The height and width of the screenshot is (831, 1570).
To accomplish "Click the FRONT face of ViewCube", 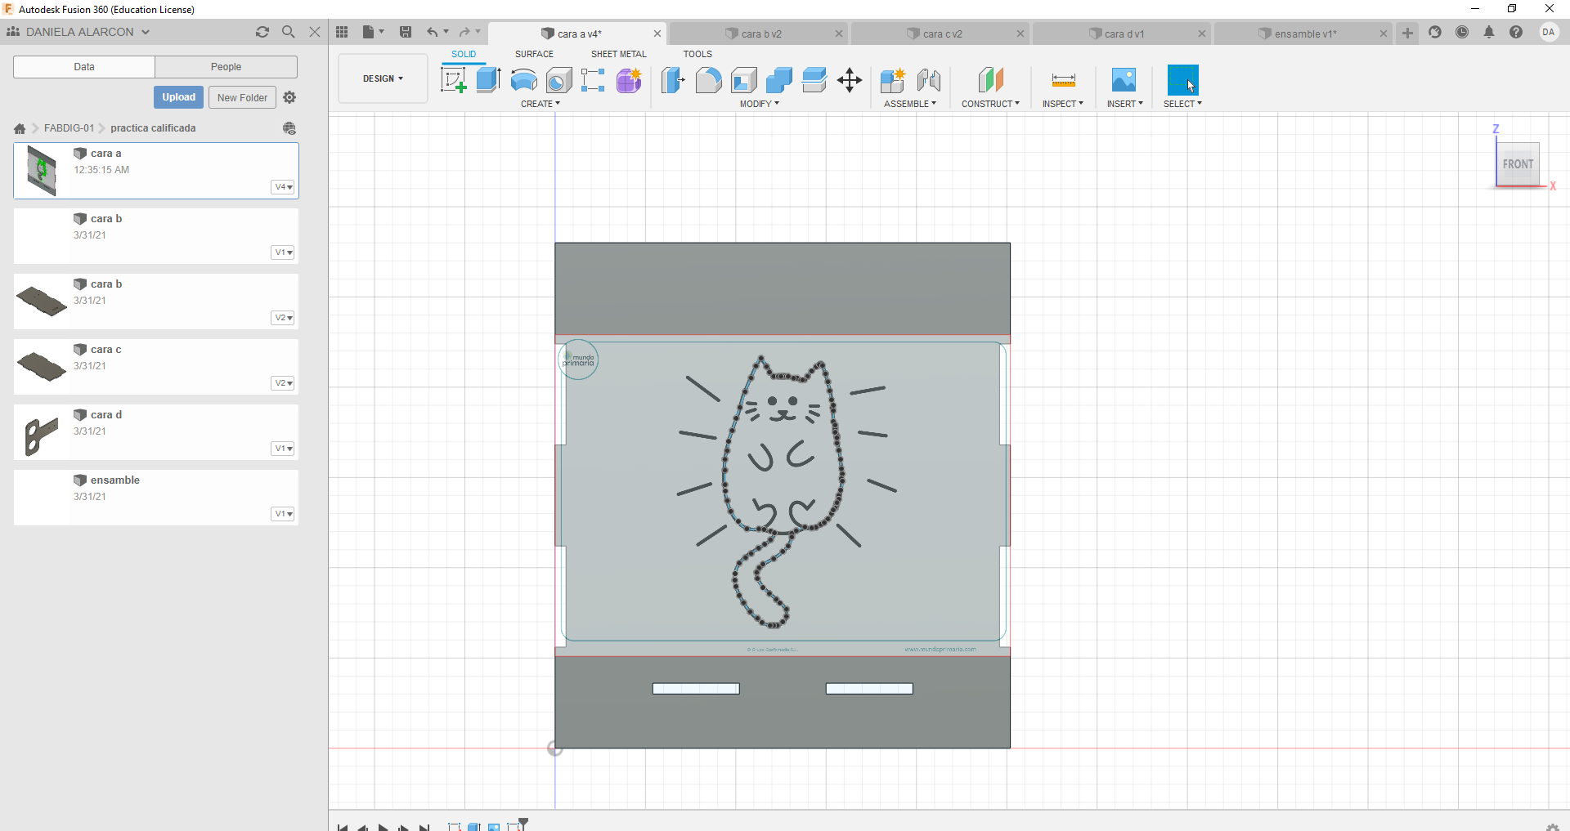I will pyautogui.click(x=1518, y=164).
